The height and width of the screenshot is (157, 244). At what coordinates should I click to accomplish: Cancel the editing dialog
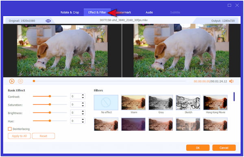point(224,148)
